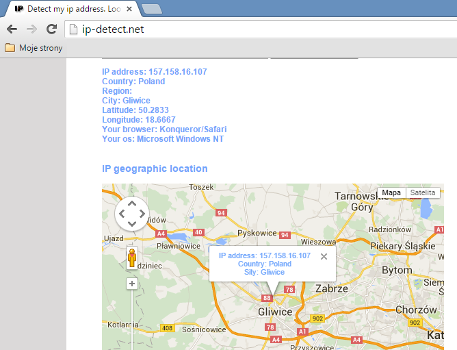The width and height of the screenshot is (457, 350).
Task: Click the Radzionków label on the map
Action: (x=390, y=229)
